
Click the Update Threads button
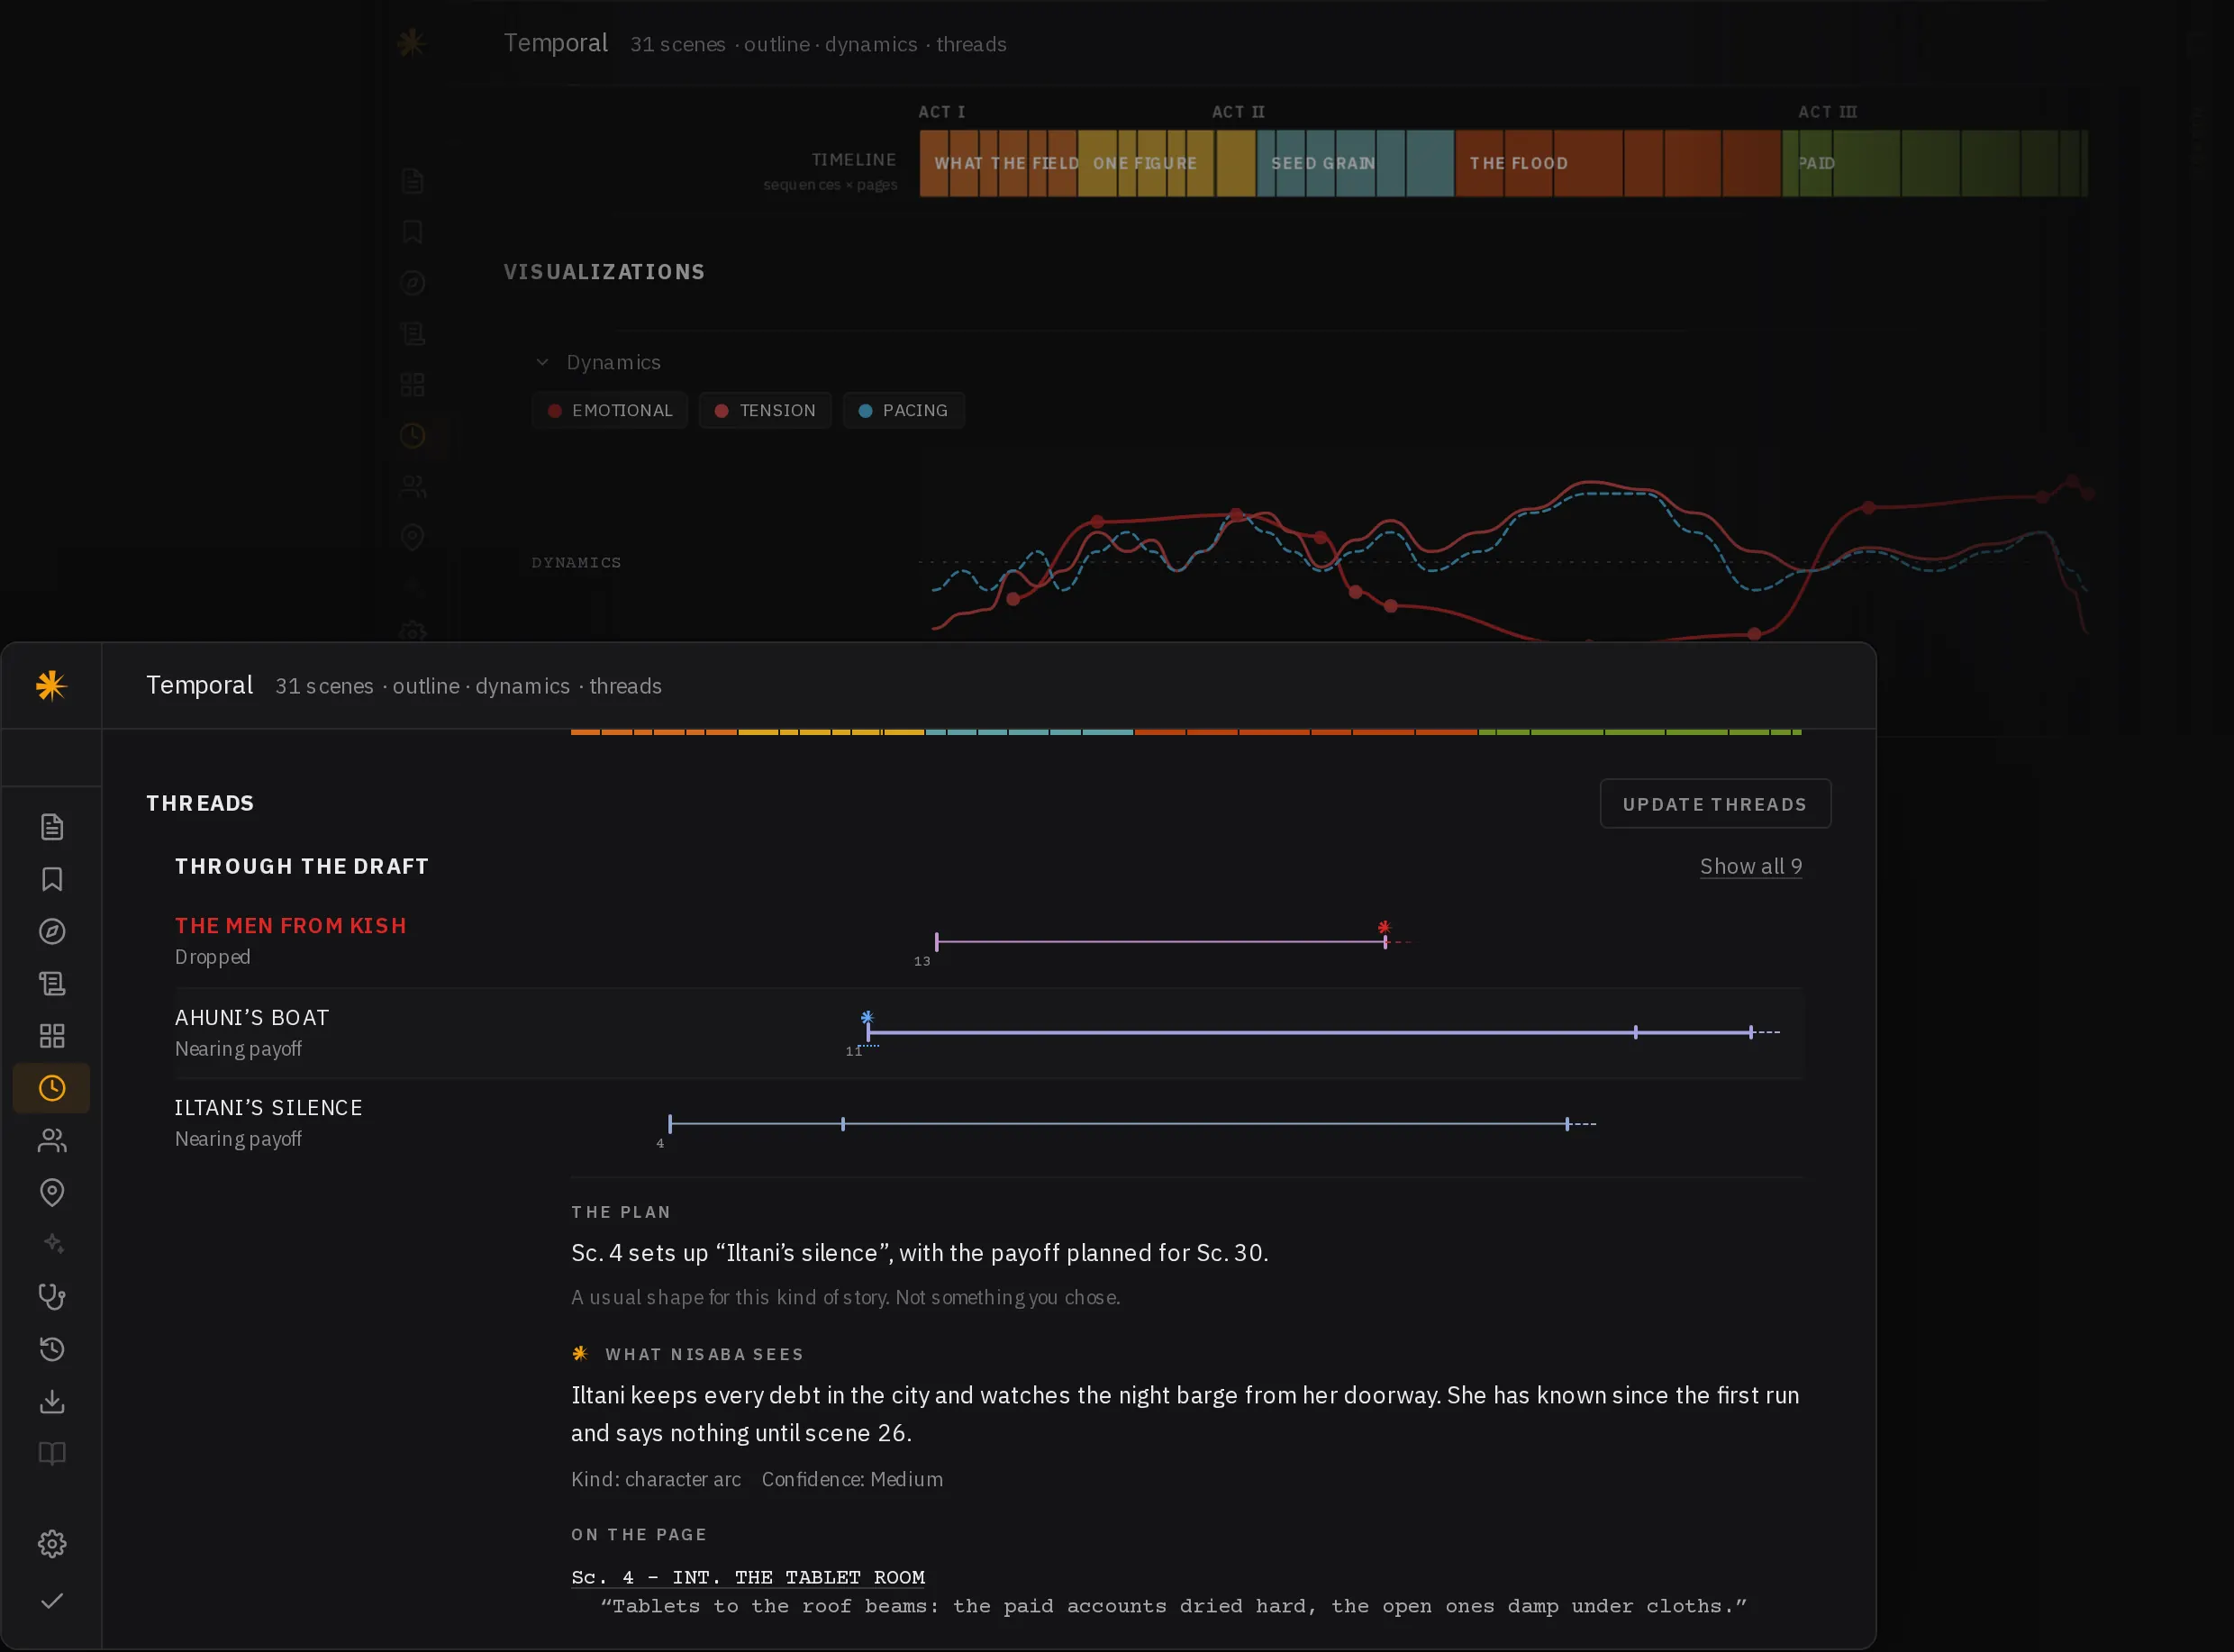[x=1715, y=803]
